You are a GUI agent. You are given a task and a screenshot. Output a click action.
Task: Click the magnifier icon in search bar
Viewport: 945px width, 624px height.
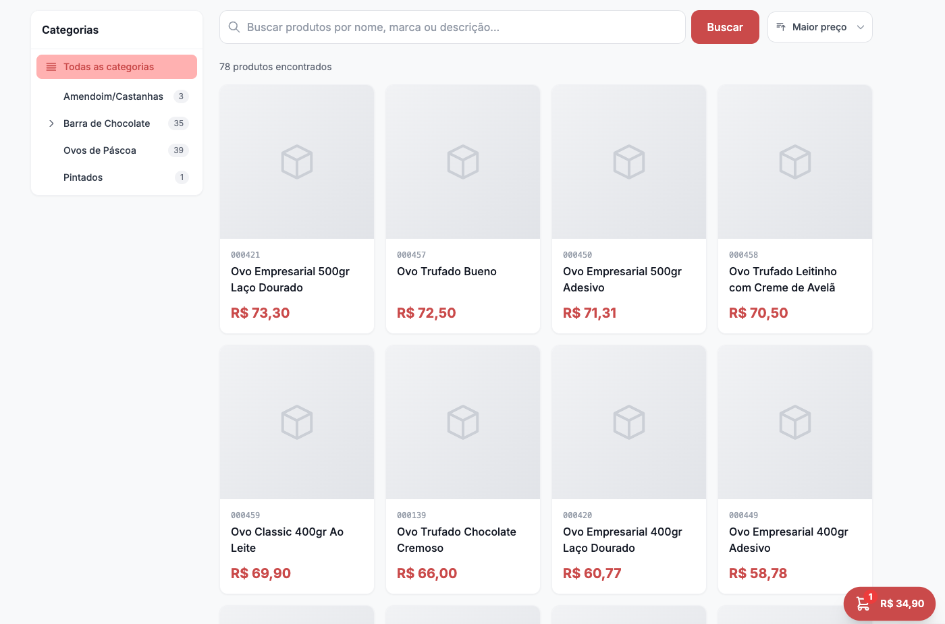pos(234,27)
